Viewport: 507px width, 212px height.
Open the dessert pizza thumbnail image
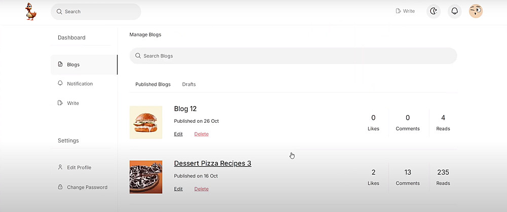(x=146, y=177)
